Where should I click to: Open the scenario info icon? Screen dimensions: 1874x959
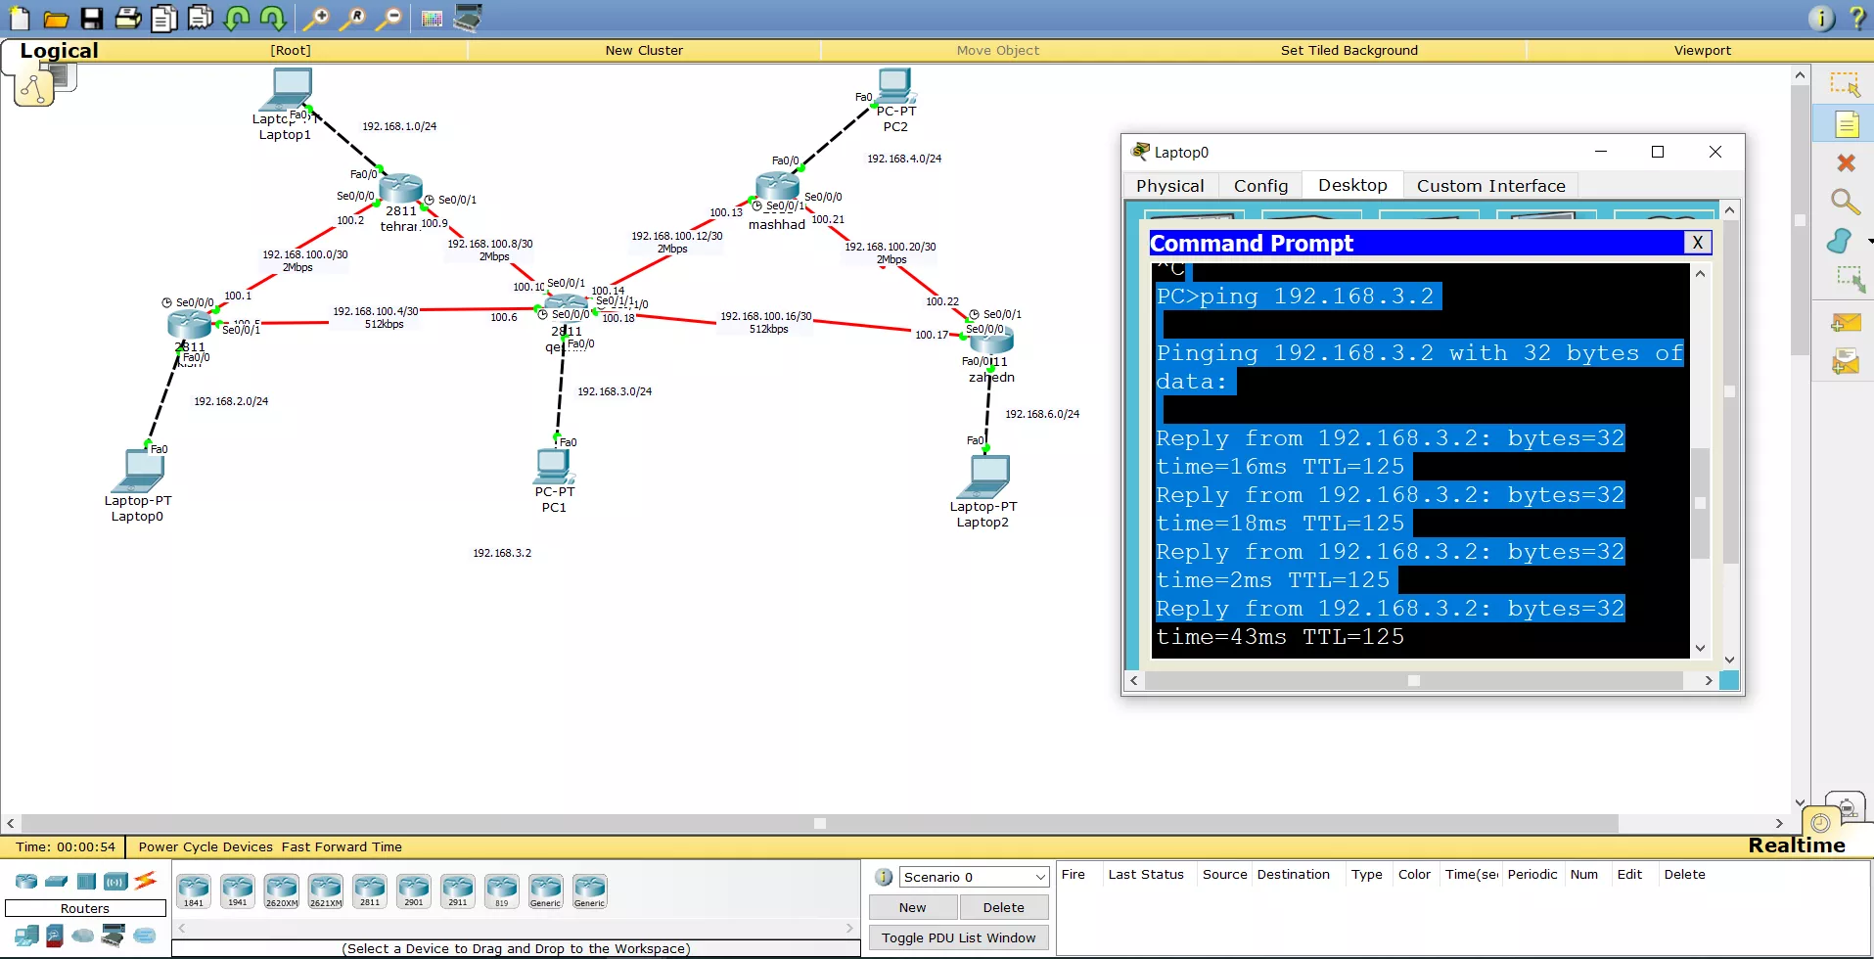pyautogui.click(x=884, y=877)
